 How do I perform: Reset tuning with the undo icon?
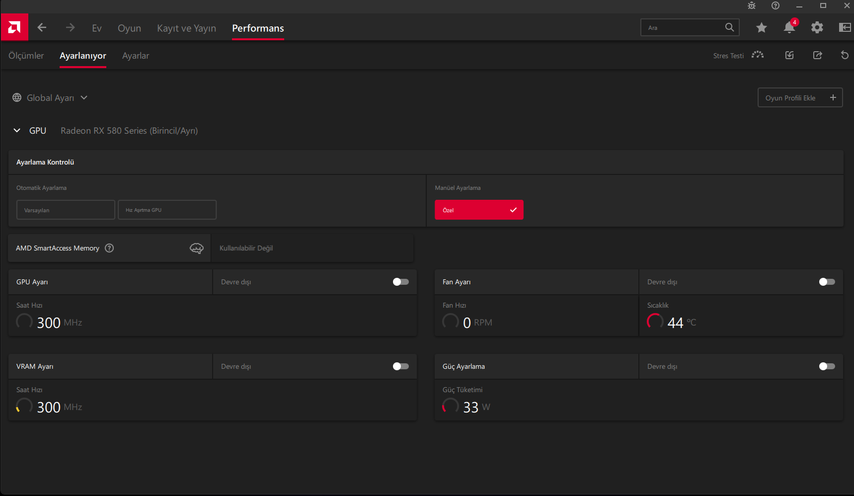(x=845, y=55)
